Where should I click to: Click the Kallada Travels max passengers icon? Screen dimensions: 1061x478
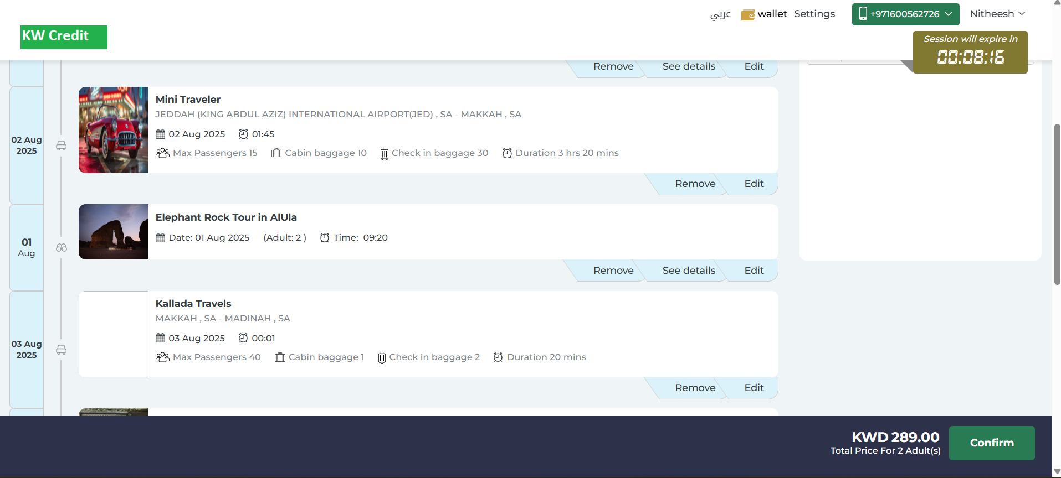(x=162, y=357)
